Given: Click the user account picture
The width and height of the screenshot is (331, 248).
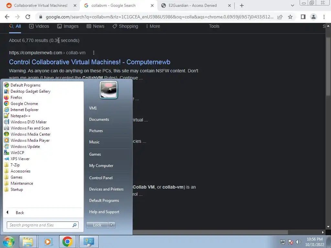Looking at the screenshot, I should [x=109, y=90].
